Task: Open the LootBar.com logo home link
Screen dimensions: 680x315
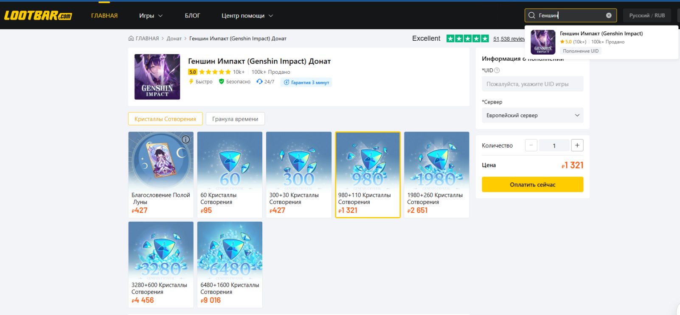Action: [x=38, y=16]
